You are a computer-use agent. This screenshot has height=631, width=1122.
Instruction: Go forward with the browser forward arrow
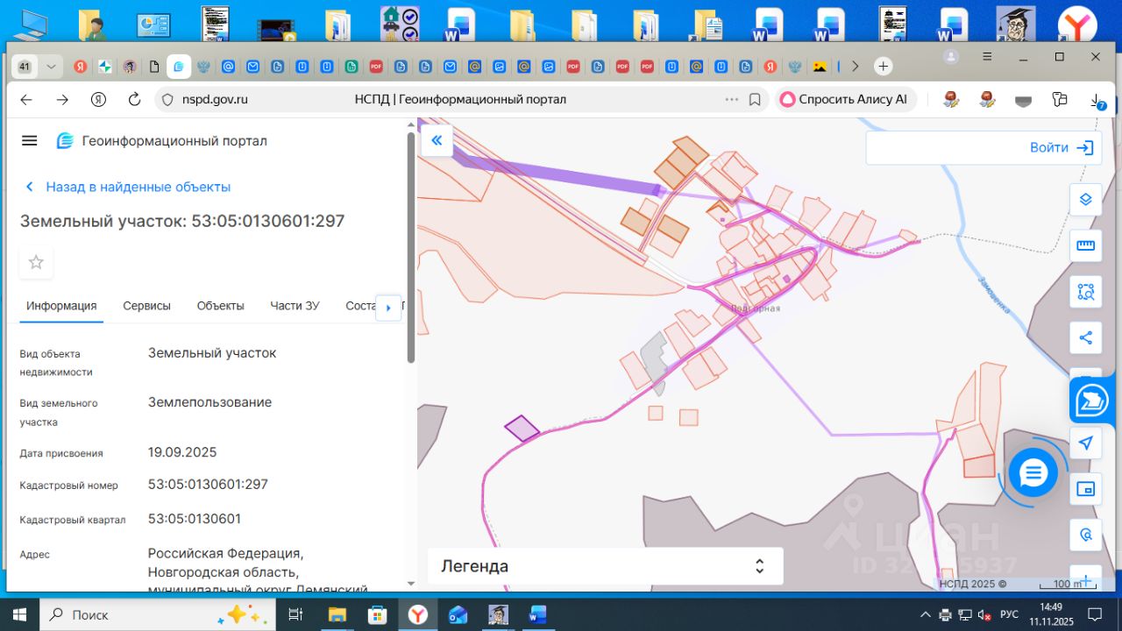pyautogui.click(x=62, y=100)
